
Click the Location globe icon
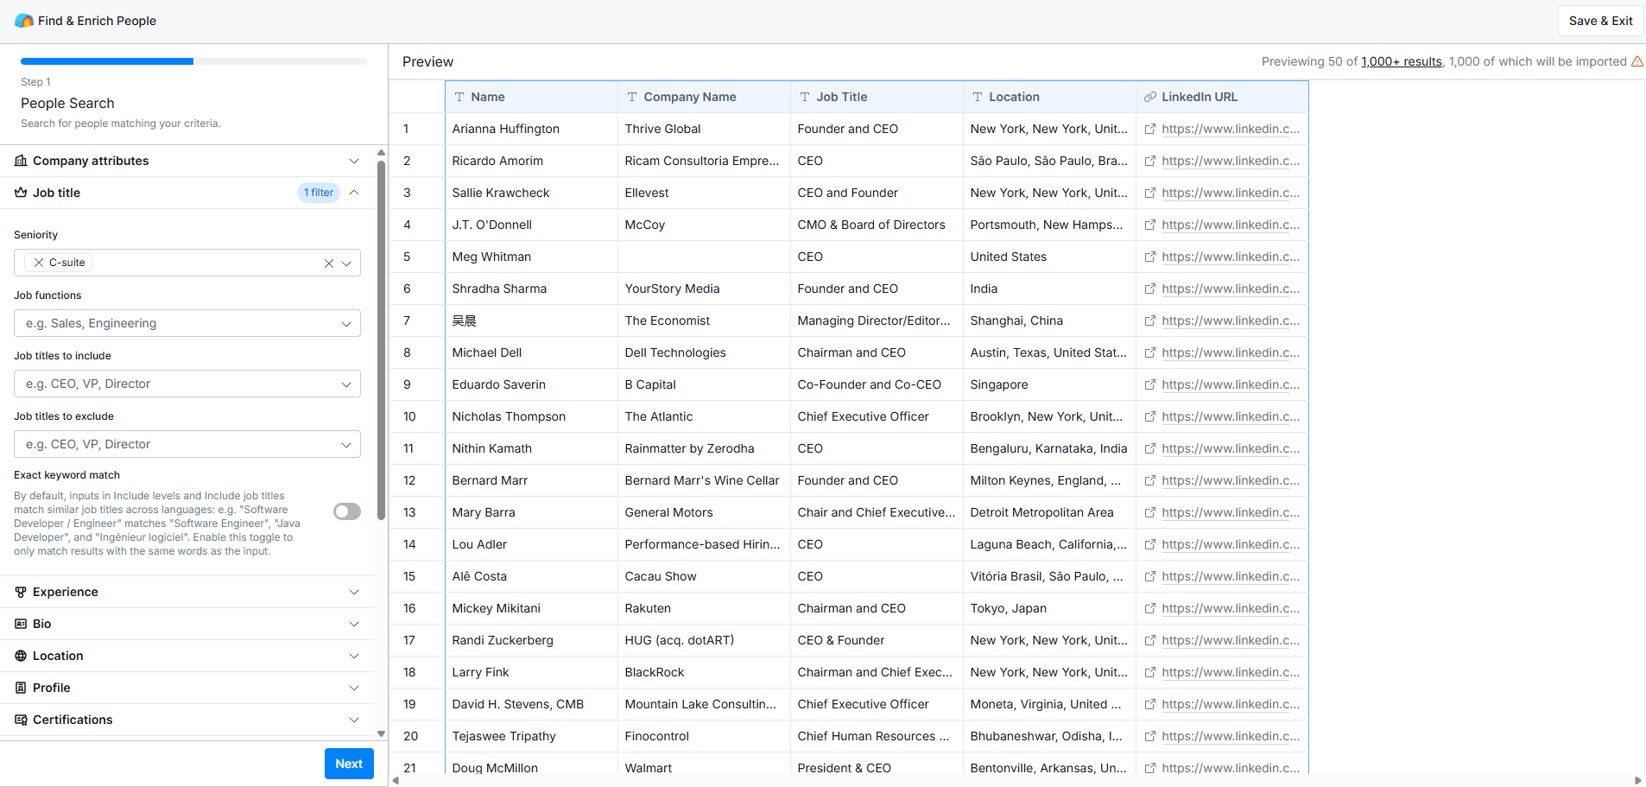20,656
